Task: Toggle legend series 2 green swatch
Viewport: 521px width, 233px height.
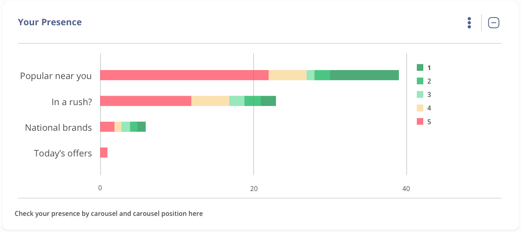Action: pos(420,81)
